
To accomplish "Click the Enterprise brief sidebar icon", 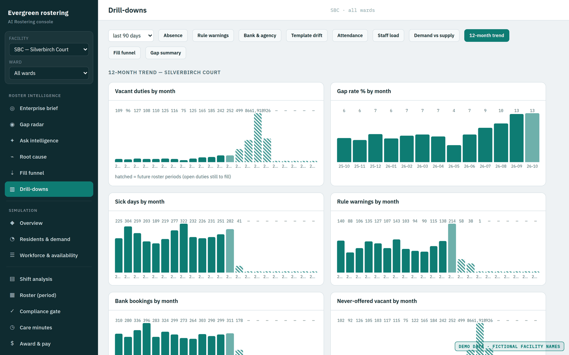I will 12,108.
